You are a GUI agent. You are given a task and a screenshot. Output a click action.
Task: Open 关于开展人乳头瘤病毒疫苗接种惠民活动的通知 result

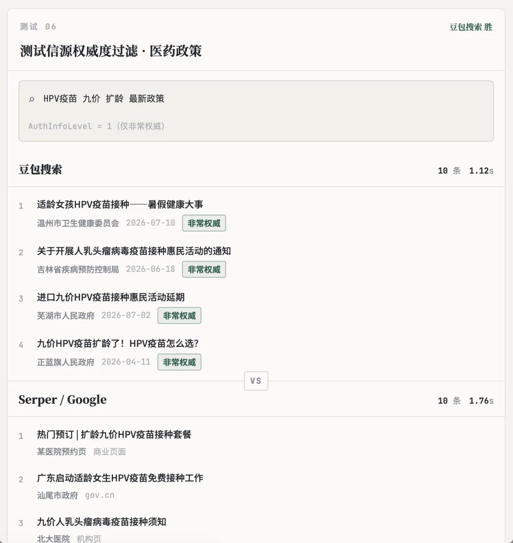coord(133,251)
